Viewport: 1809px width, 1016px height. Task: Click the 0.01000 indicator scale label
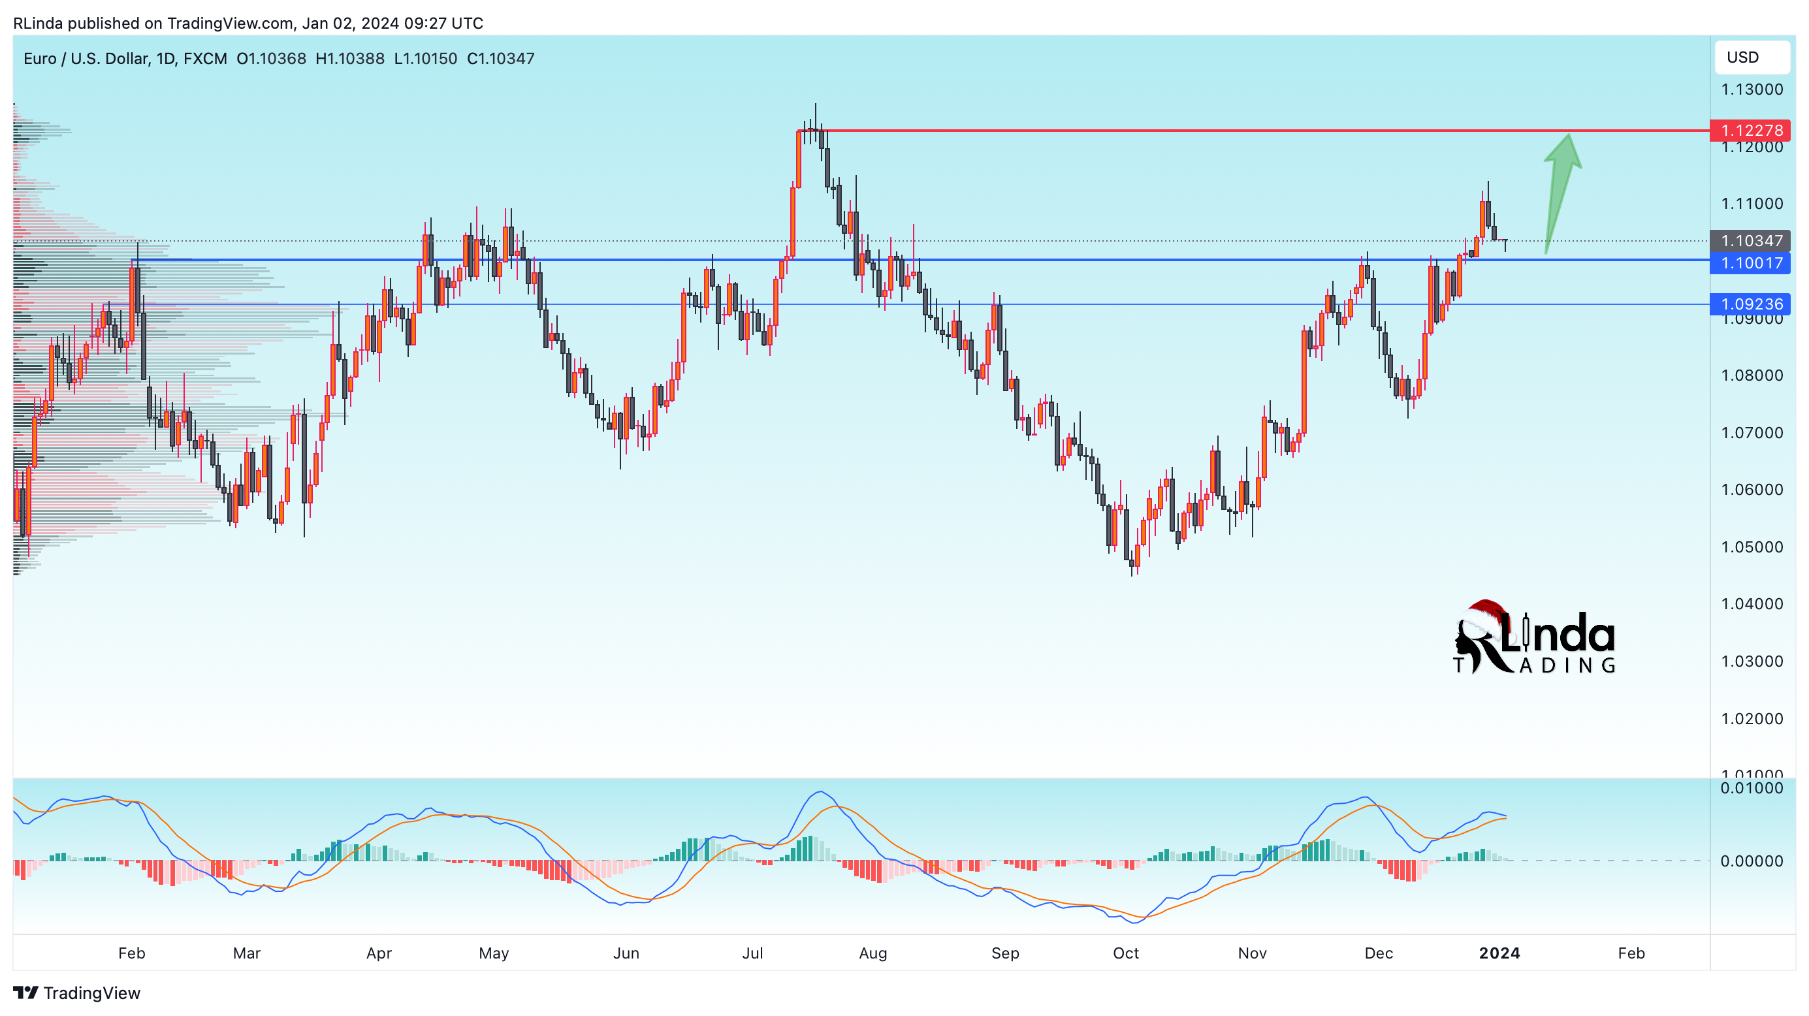[x=1752, y=788]
